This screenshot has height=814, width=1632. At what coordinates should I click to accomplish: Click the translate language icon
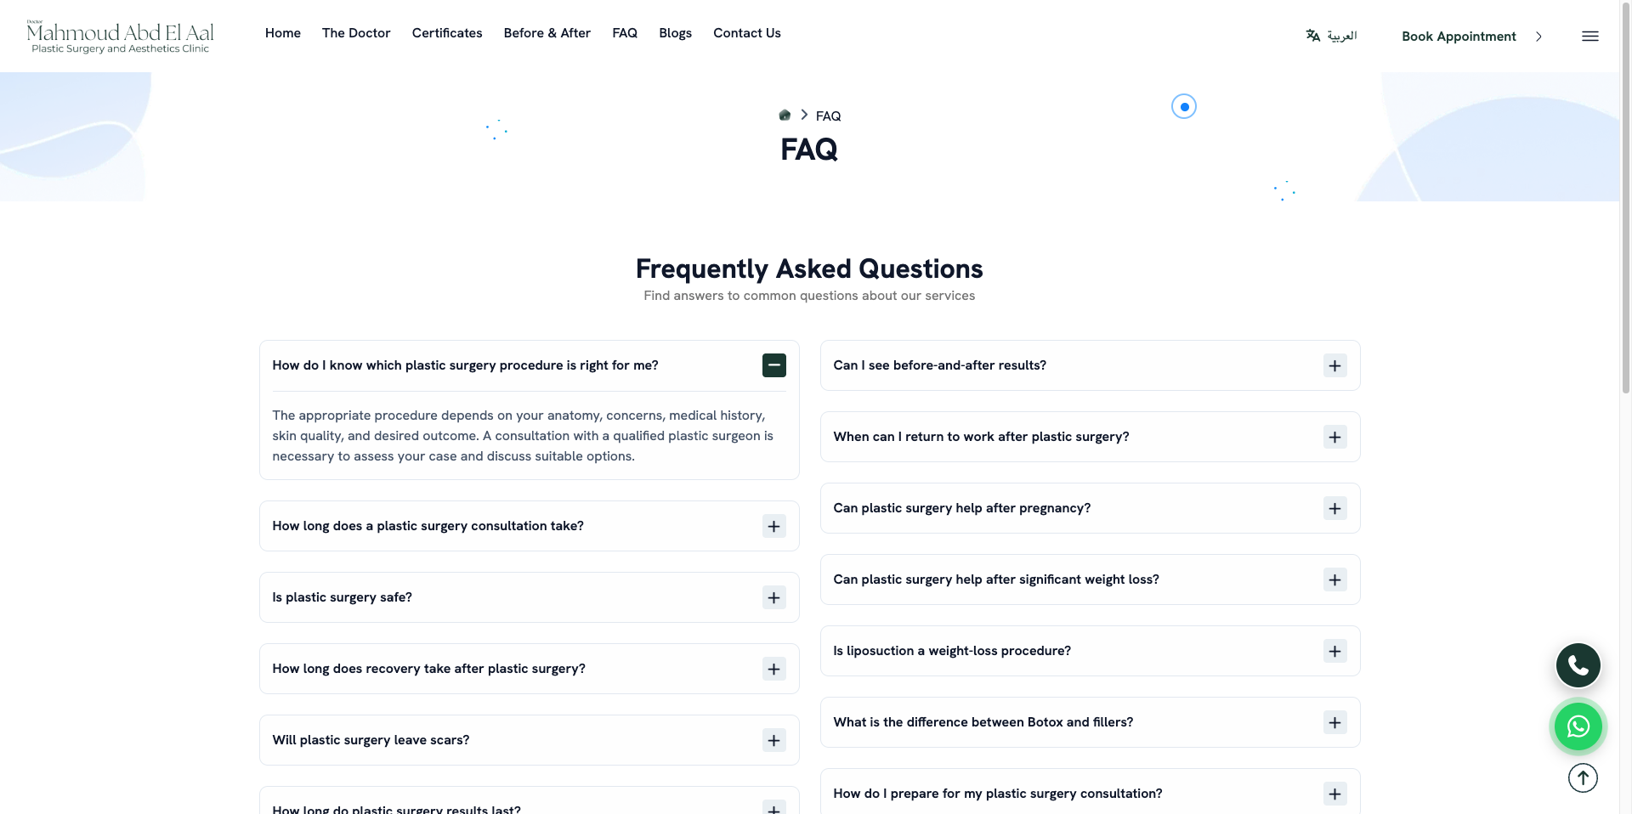coord(1313,36)
